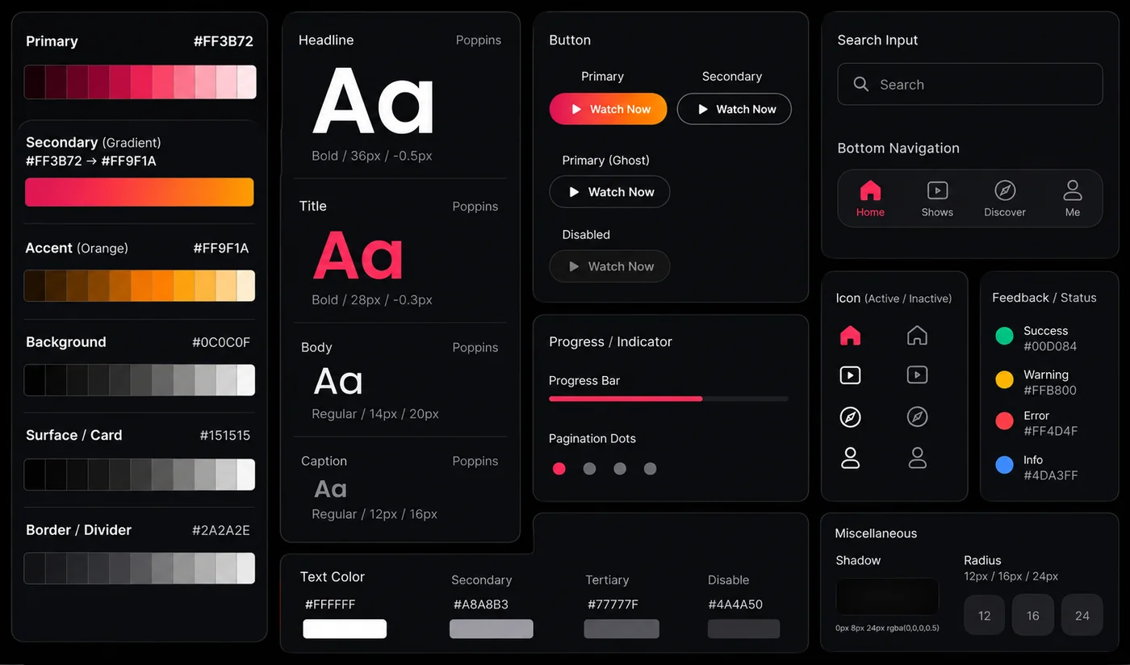Click inside the Search input field

tap(969, 84)
